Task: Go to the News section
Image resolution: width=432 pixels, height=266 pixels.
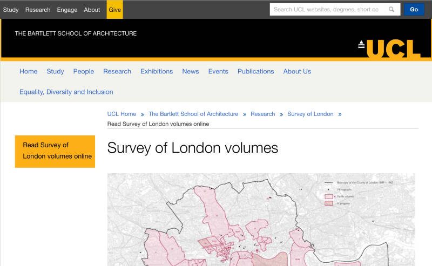Action: pos(191,71)
